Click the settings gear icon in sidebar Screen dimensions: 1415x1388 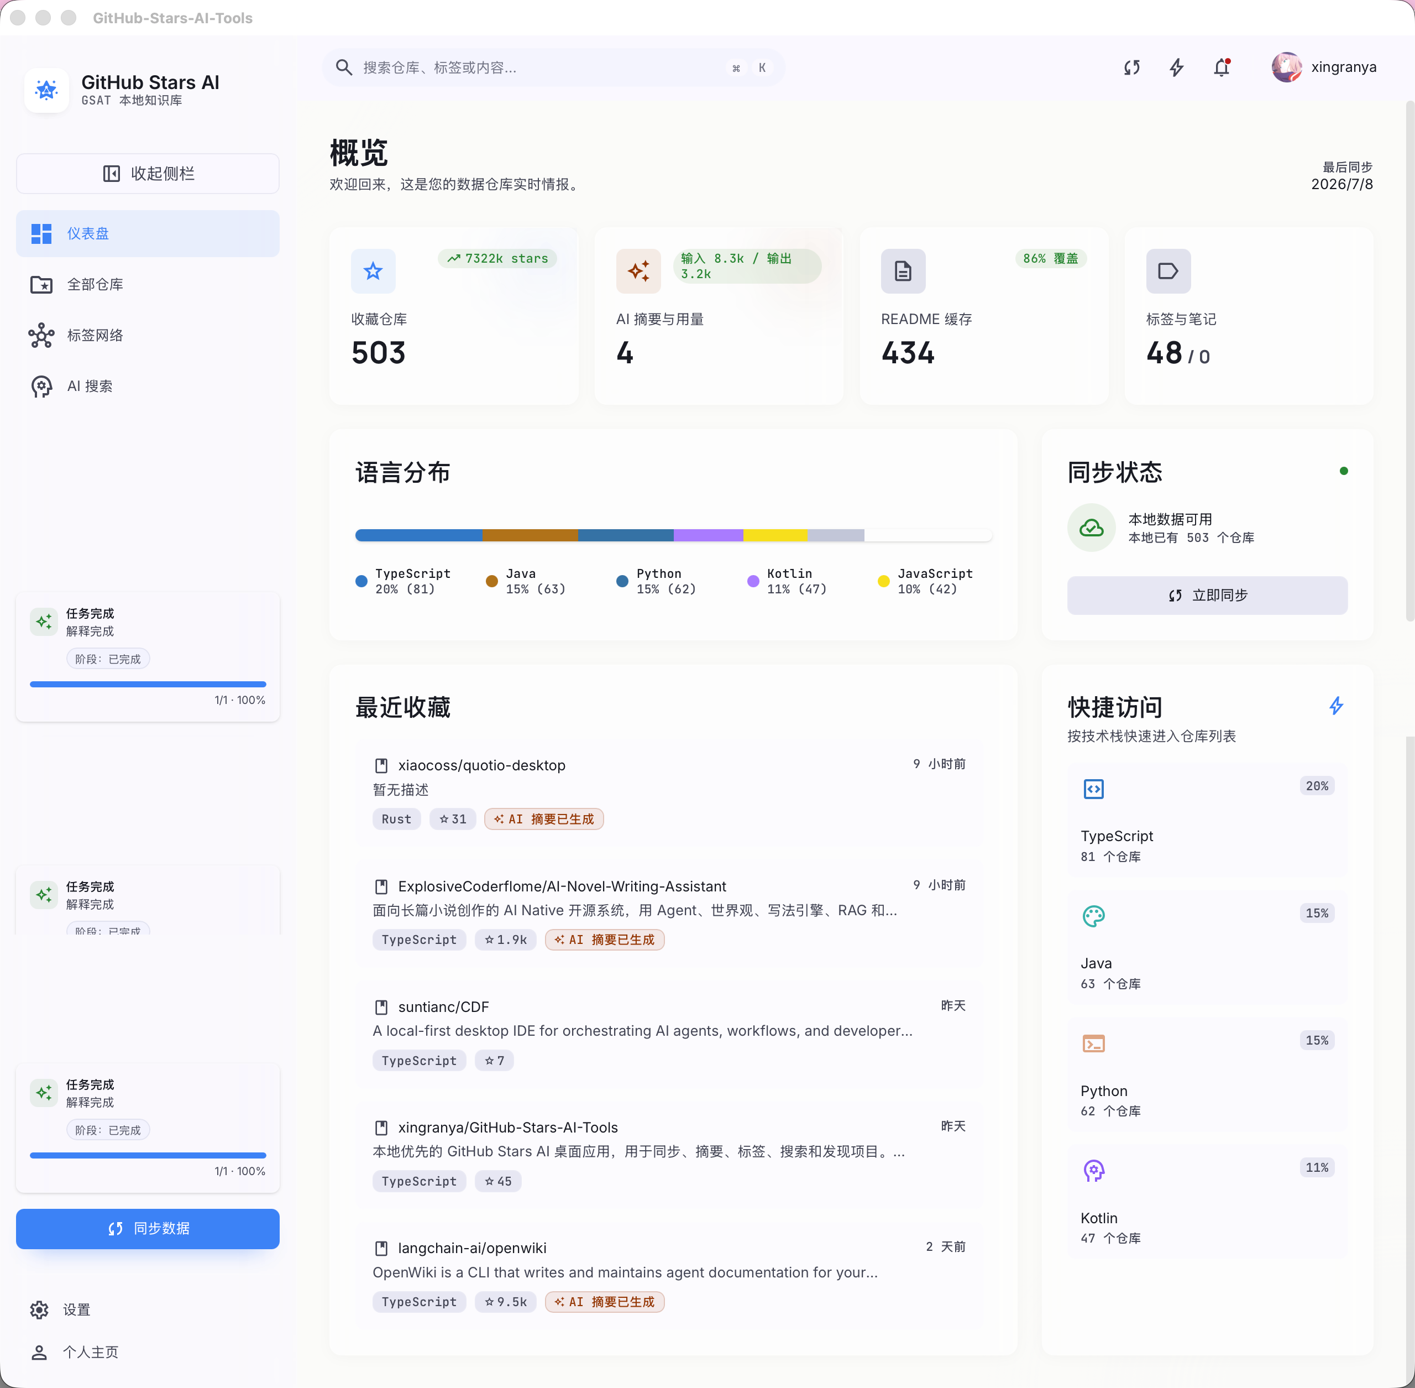39,1310
